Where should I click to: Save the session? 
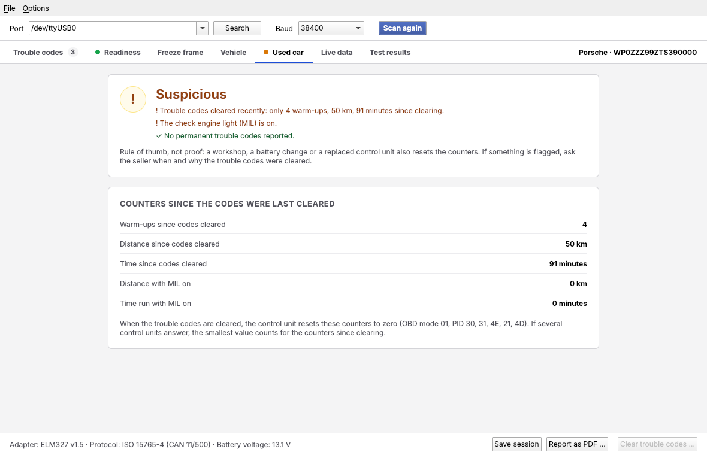point(516,444)
